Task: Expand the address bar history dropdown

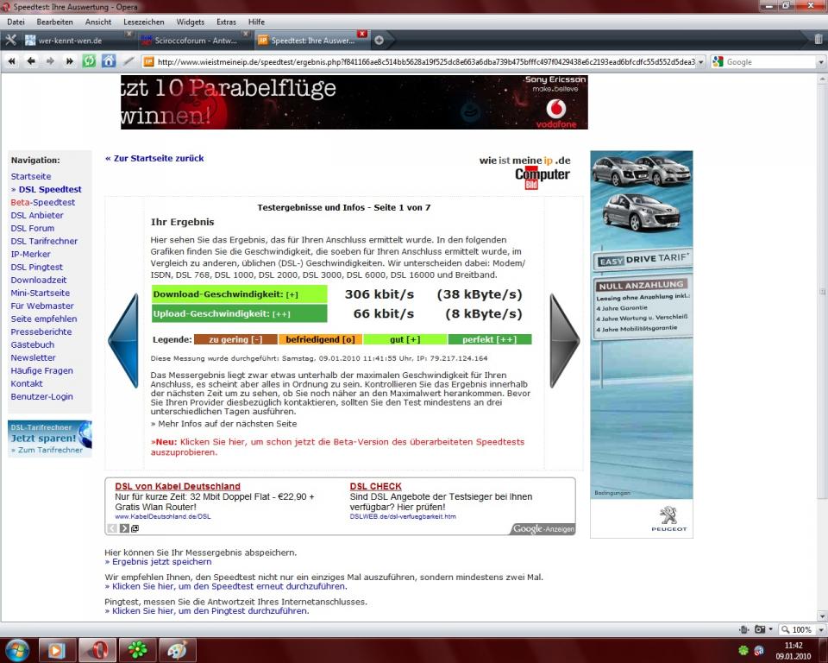Action: coord(700,62)
